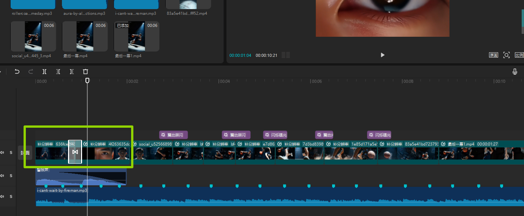Click the trim-left (delete left) tool icon
Screen dimensions: 524x216
58,71
